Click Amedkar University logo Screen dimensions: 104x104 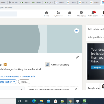pos(48,64)
